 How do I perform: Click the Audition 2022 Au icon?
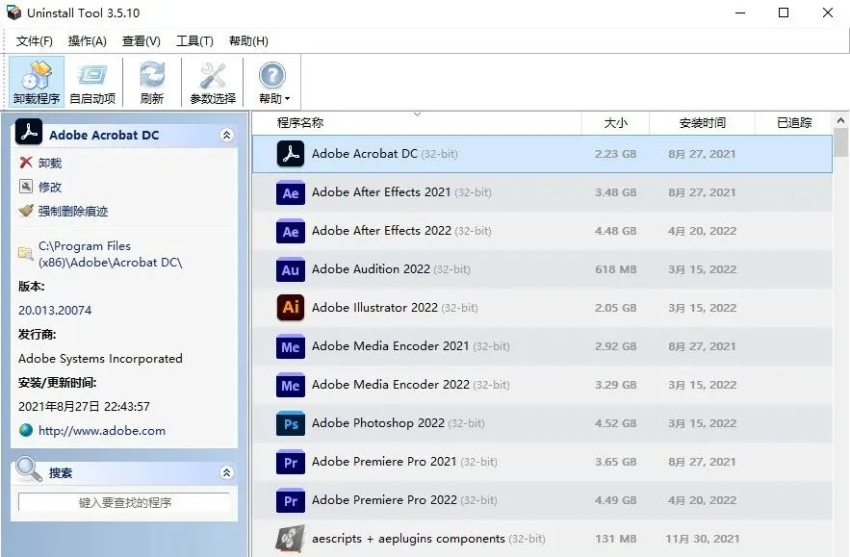pyautogui.click(x=291, y=269)
